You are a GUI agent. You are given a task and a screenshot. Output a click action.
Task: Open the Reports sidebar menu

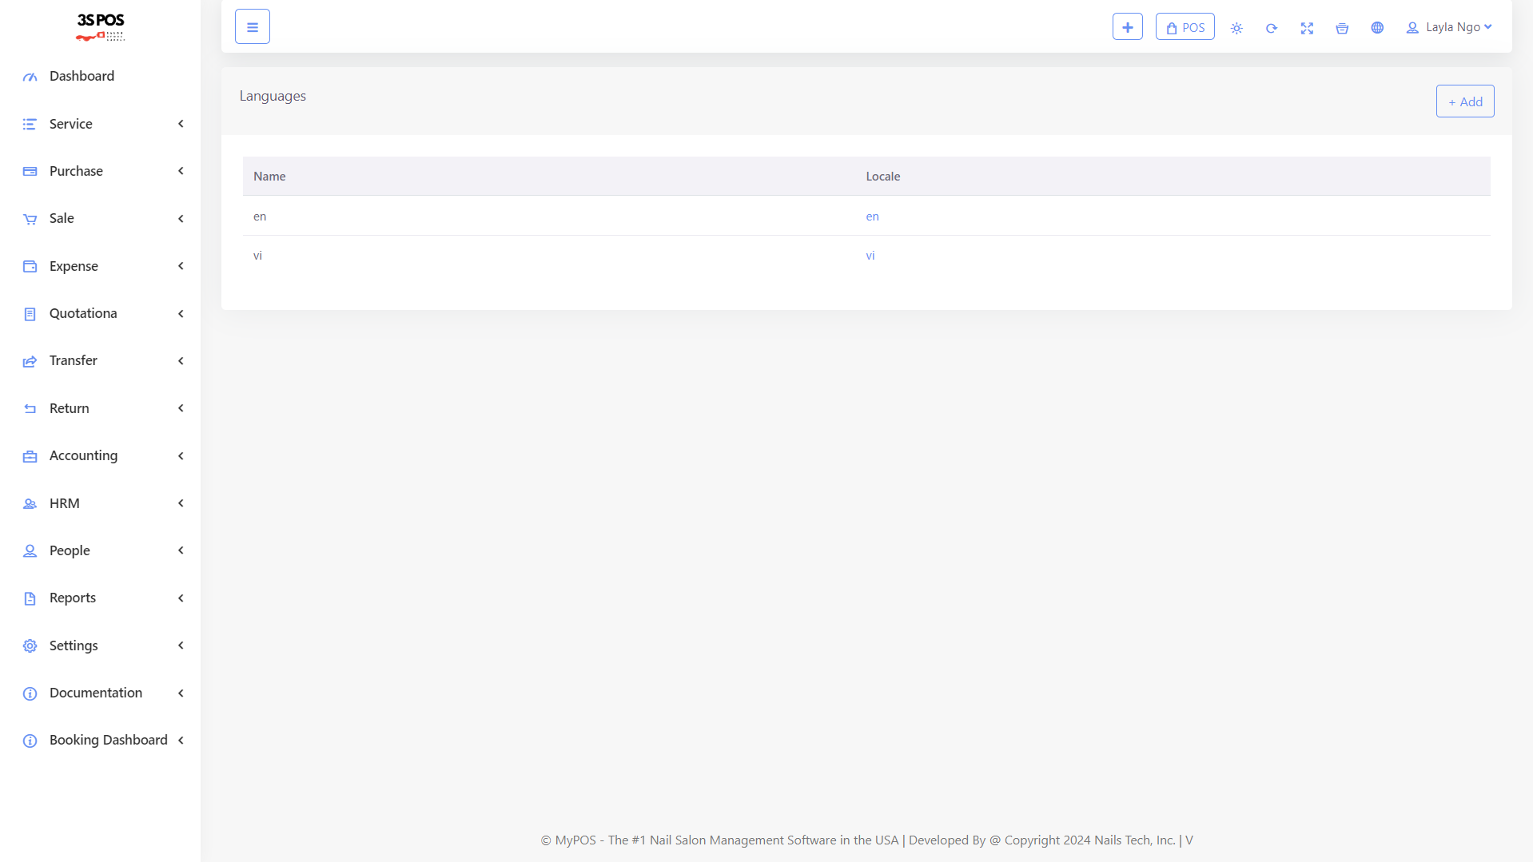tap(73, 598)
